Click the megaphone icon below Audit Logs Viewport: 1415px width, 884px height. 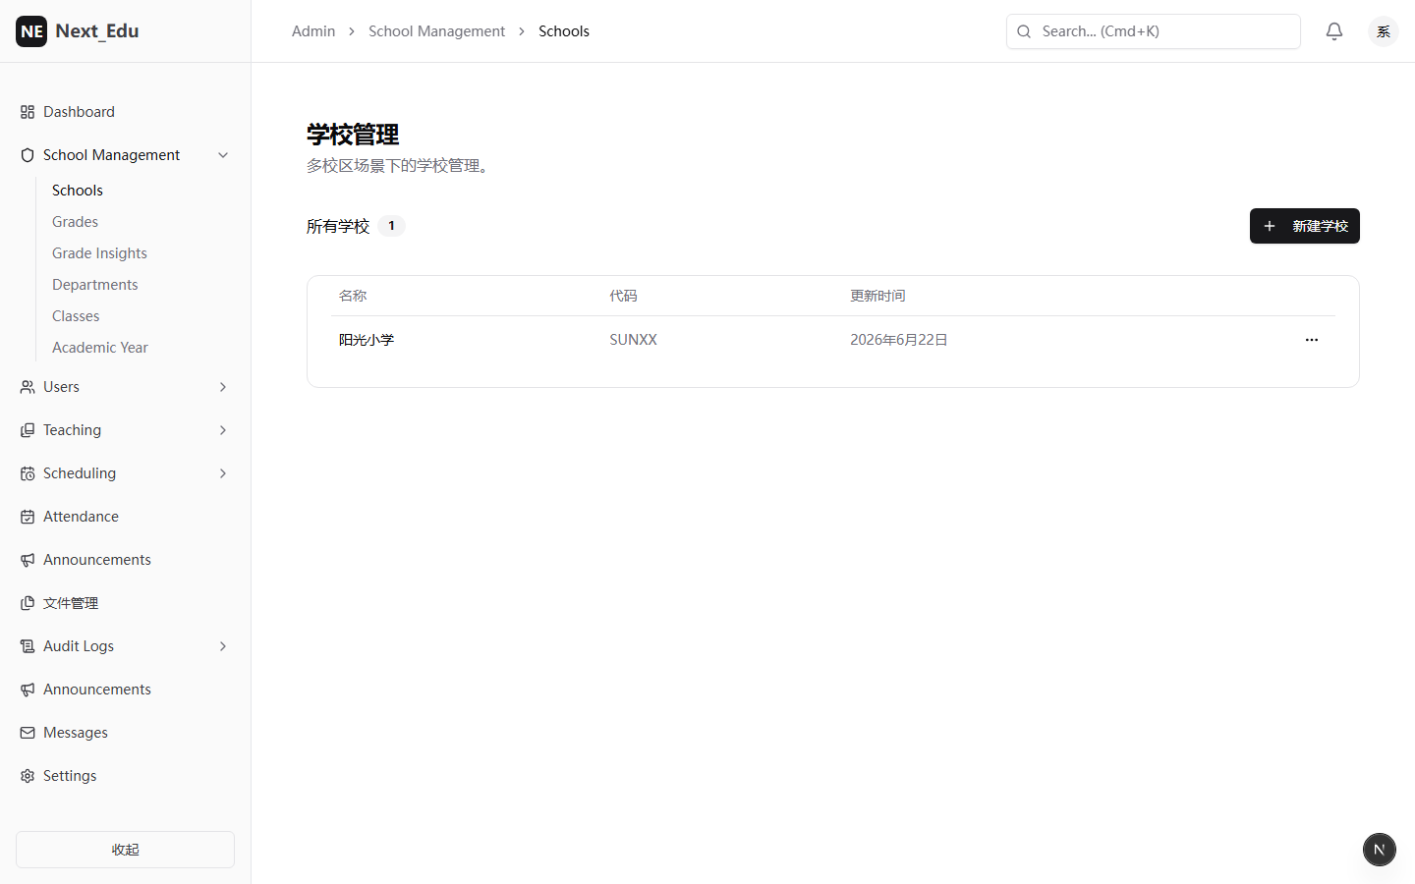coord(28,690)
